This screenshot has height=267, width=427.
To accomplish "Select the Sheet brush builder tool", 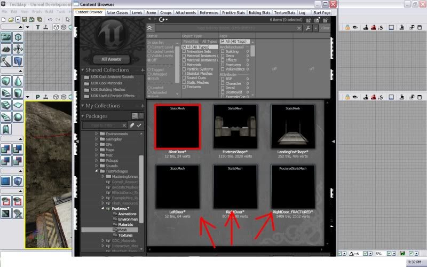I will coord(18,105).
